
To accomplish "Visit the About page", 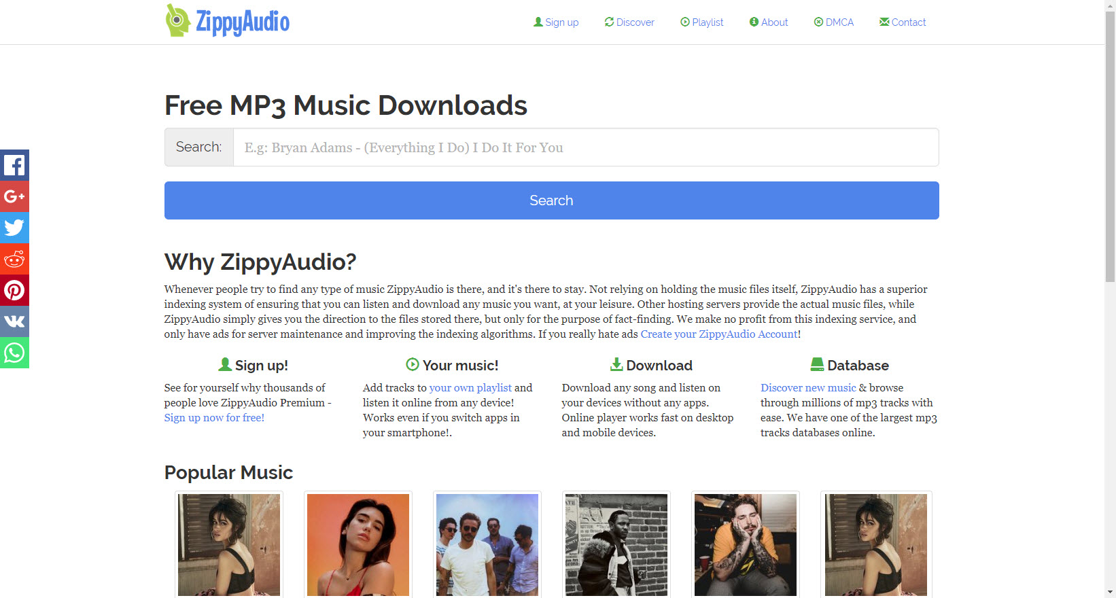I will click(769, 22).
